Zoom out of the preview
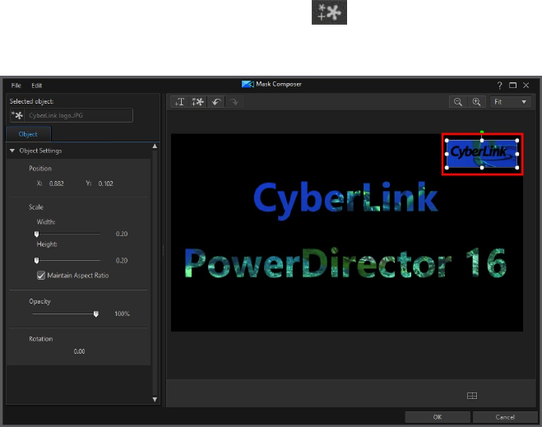The image size is (542, 427). pyautogui.click(x=458, y=102)
